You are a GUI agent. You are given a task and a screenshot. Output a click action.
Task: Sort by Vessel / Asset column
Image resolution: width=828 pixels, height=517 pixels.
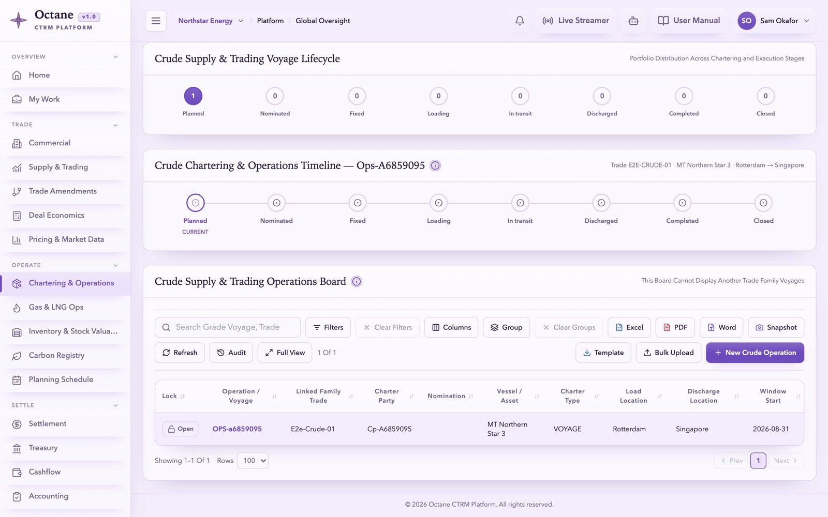coord(537,396)
